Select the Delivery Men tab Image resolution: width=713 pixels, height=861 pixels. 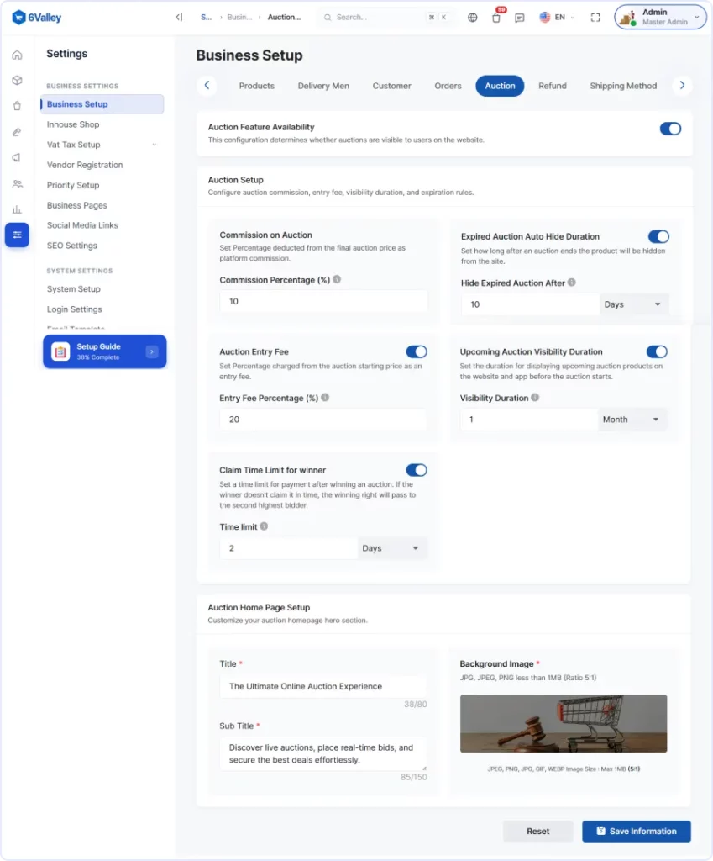coord(323,86)
